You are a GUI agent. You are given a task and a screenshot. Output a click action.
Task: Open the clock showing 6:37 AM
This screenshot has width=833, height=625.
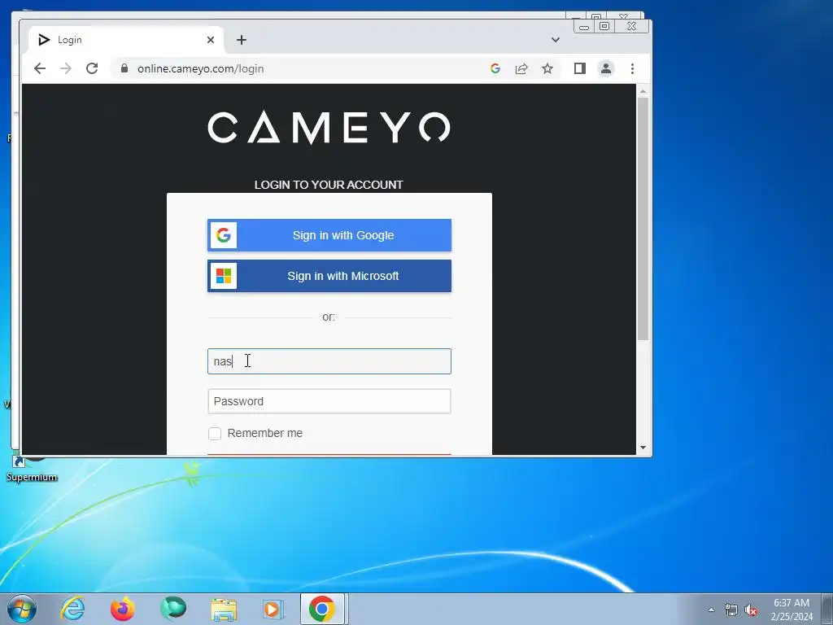pos(792,610)
